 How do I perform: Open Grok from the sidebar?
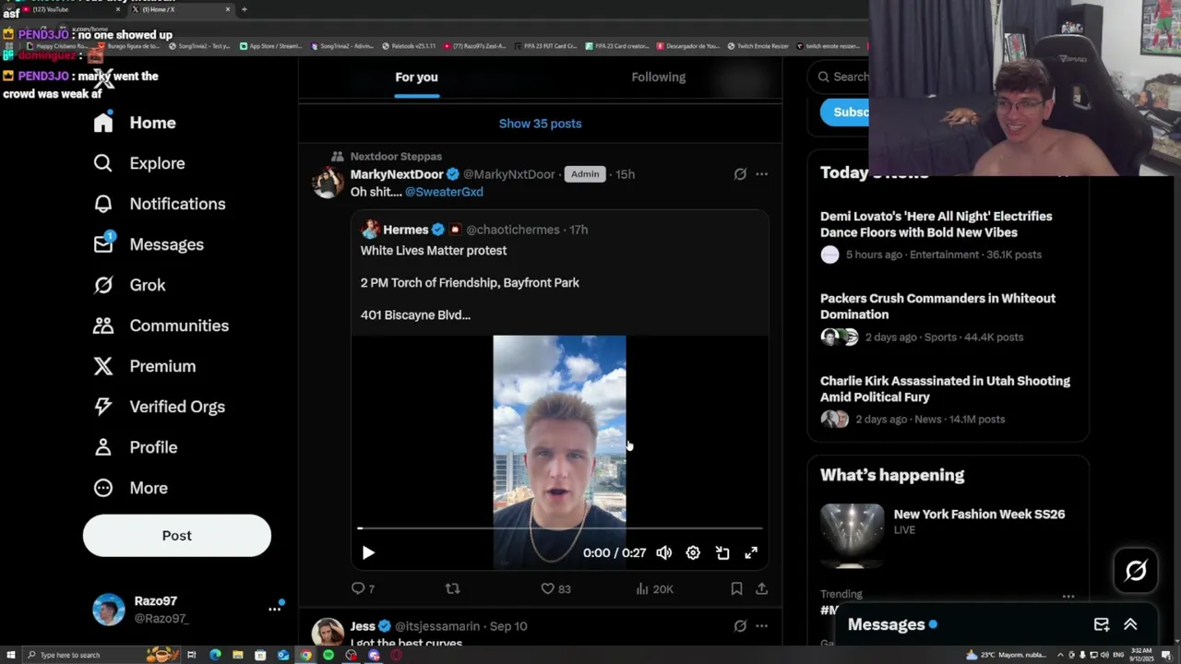coord(130,285)
